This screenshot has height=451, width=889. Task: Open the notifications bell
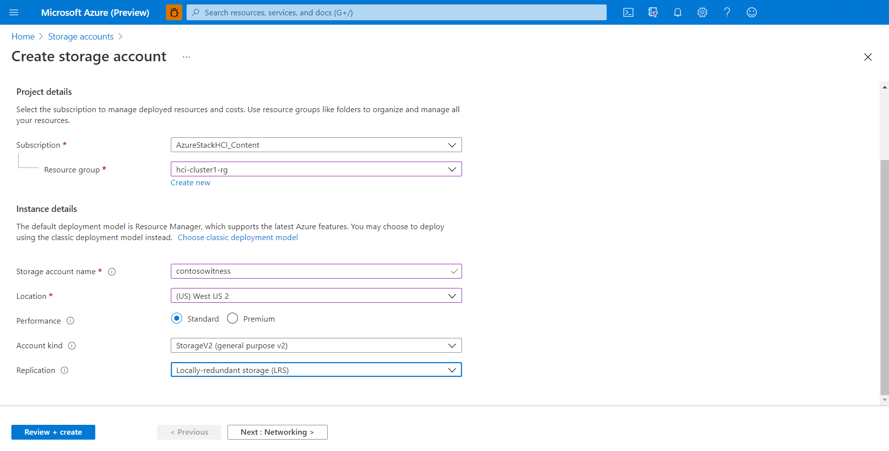click(x=677, y=12)
